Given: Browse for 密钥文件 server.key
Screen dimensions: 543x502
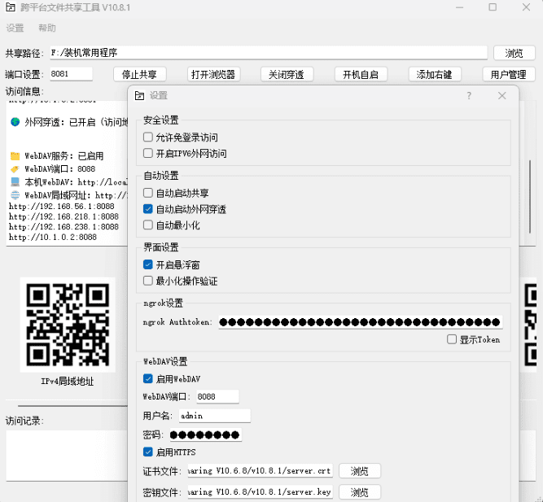Looking at the screenshot, I should pos(360,492).
